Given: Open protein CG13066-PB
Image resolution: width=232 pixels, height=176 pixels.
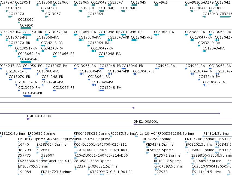Looking at the screenshot, I should click(64, 88).
